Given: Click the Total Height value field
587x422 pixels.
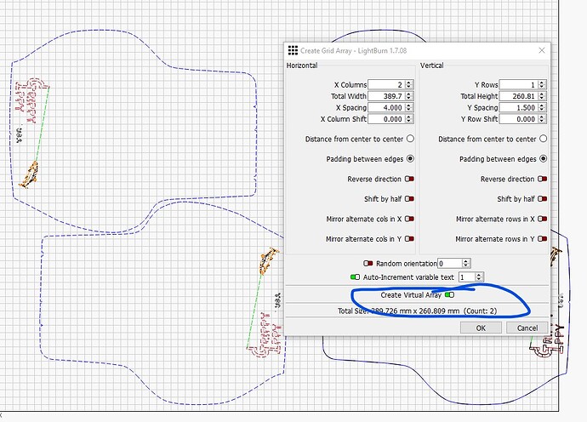Looking at the screenshot, I should click(x=518, y=96).
